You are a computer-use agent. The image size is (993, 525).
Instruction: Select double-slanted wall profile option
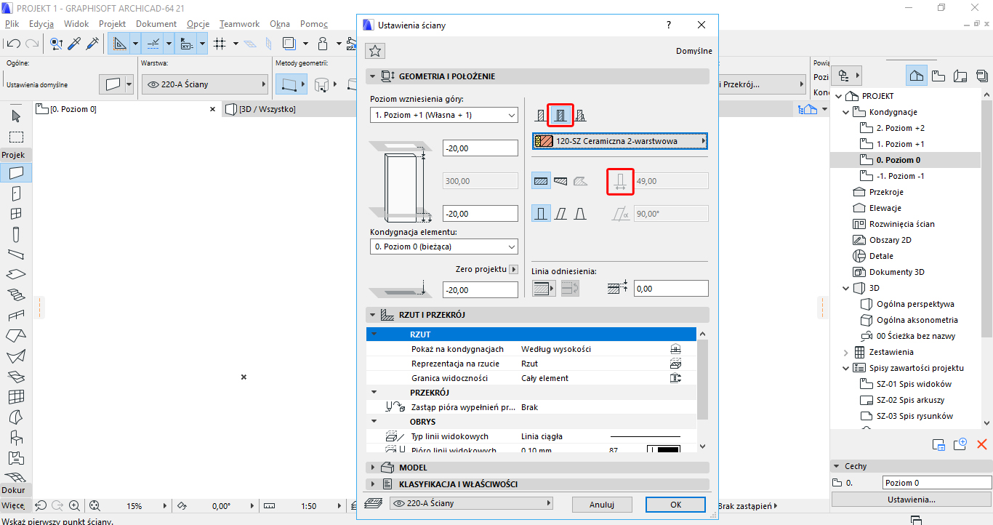(580, 213)
